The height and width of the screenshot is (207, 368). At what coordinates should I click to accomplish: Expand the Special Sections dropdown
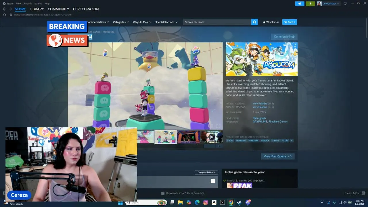(166, 22)
